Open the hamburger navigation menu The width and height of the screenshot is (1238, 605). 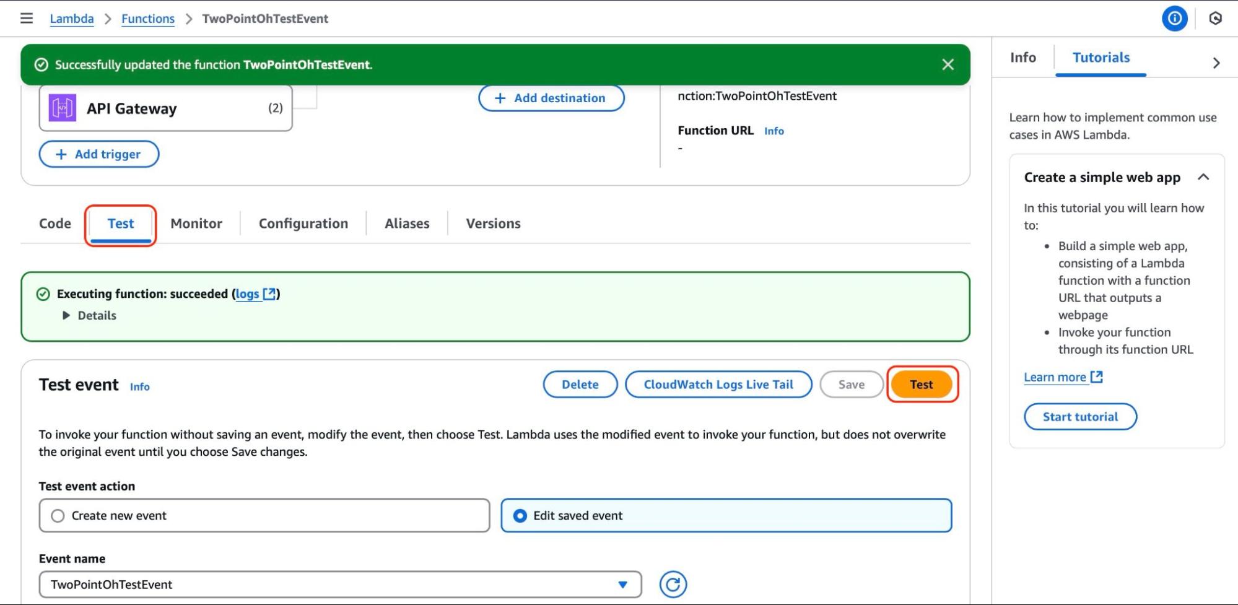pos(26,19)
